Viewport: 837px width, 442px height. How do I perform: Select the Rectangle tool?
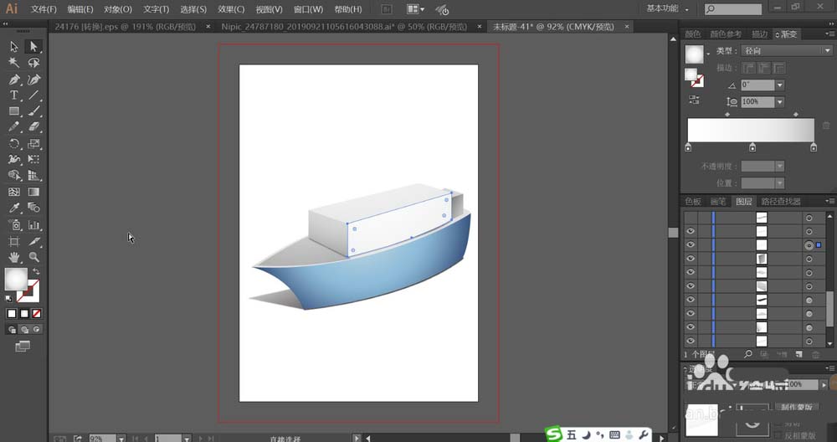coord(14,111)
